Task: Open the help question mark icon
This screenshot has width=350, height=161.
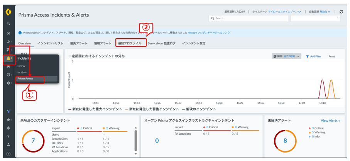Action: click(8, 136)
